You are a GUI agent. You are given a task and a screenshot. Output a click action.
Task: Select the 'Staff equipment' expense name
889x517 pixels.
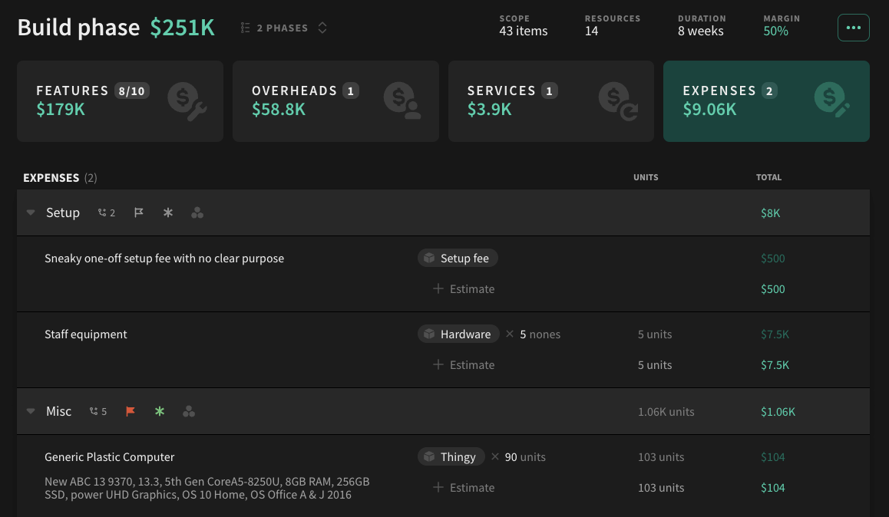point(86,334)
